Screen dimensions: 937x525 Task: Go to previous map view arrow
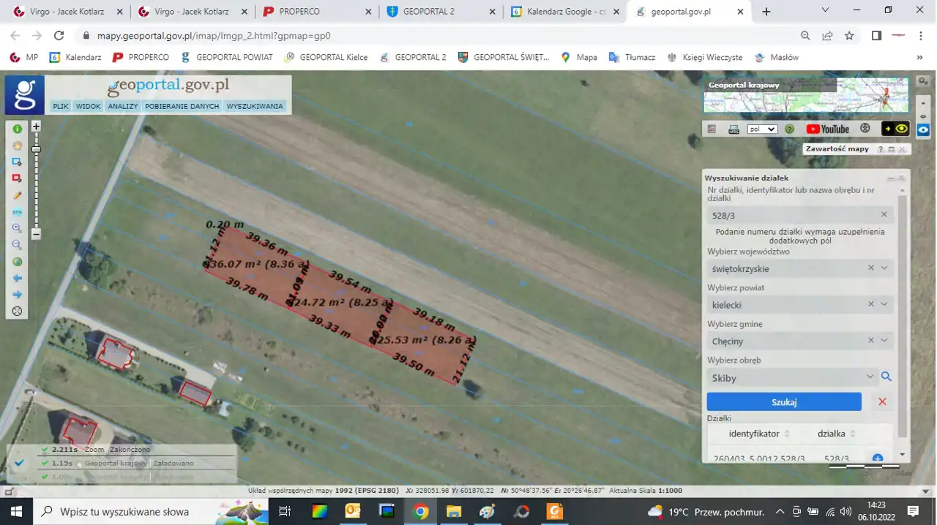17,279
